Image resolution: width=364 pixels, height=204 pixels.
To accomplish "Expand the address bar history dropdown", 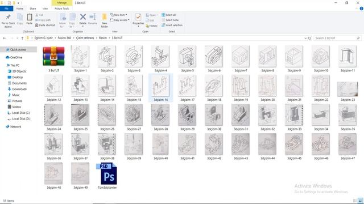I will (305, 38).
